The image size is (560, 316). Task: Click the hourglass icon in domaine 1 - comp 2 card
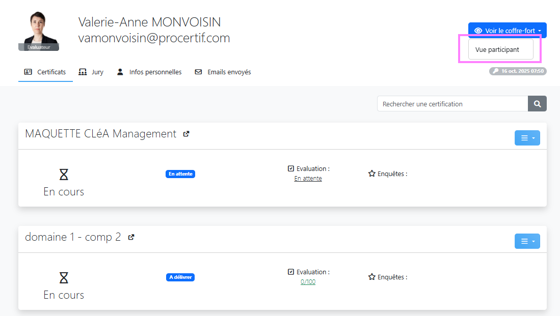pyautogui.click(x=64, y=278)
